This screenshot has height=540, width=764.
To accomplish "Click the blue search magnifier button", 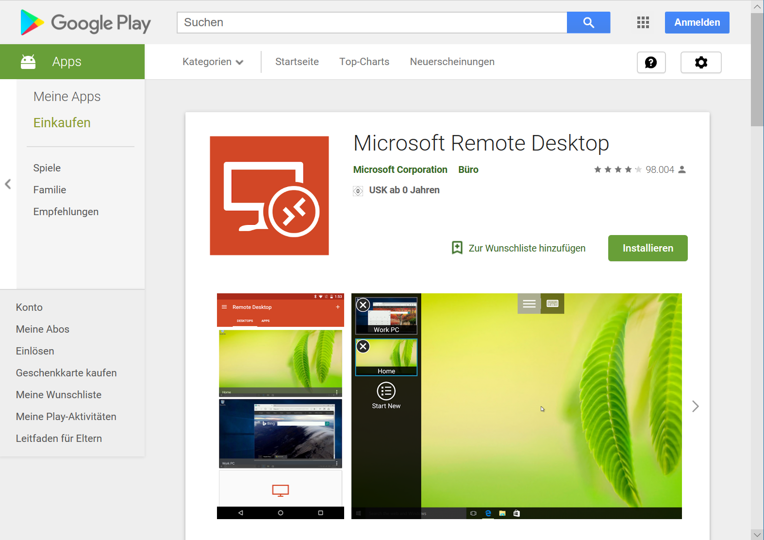I will pyautogui.click(x=588, y=22).
